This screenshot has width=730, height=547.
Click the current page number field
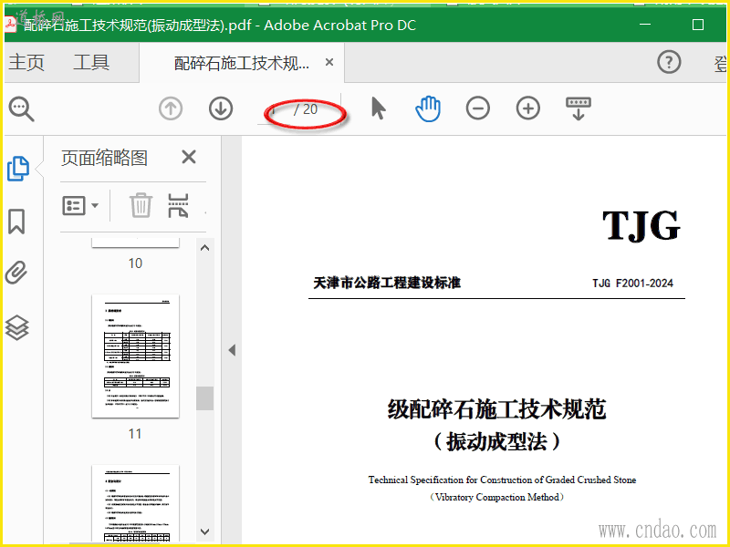[x=275, y=109]
